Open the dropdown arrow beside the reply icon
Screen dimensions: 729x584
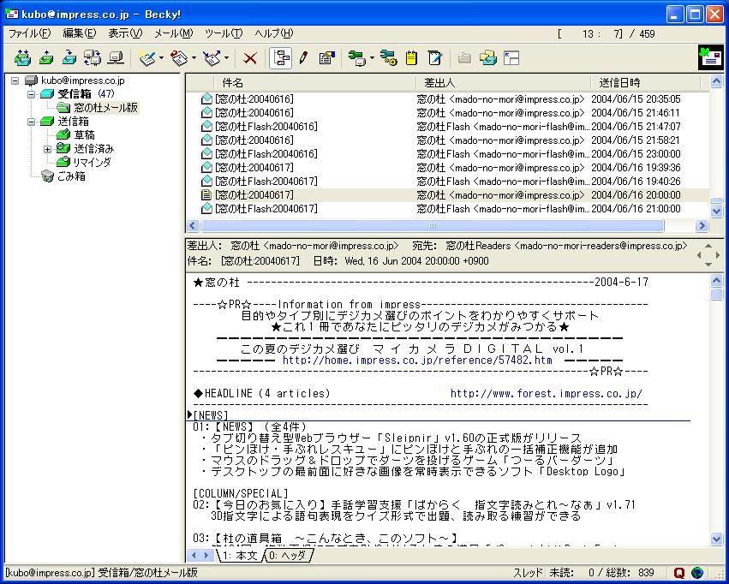[x=194, y=58]
